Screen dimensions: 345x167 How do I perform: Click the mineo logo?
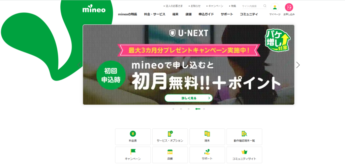pyautogui.click(x=94, y=10)
